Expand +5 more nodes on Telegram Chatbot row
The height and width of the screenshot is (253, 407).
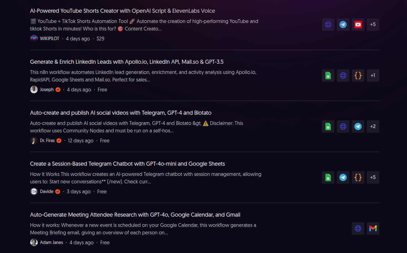[373, 177]
